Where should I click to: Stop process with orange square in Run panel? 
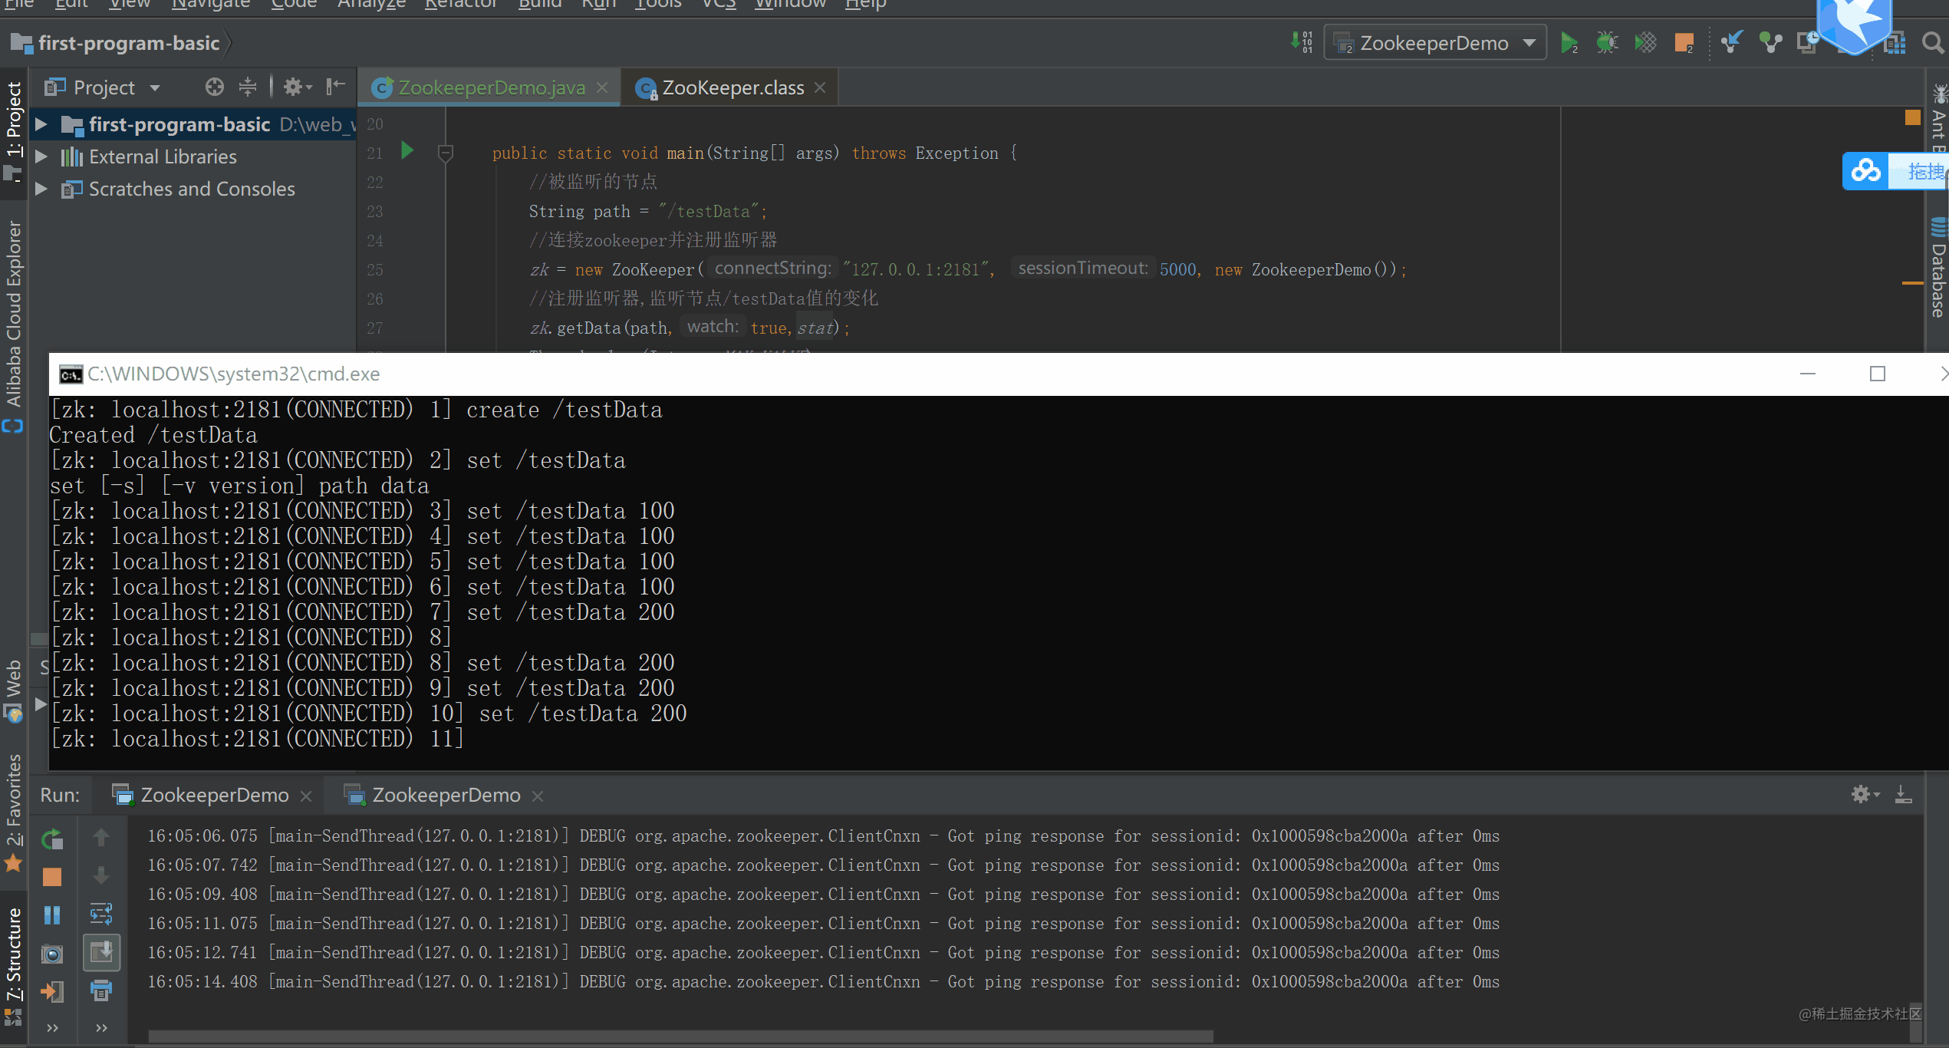pyautogui.click(x=52, y=877)
